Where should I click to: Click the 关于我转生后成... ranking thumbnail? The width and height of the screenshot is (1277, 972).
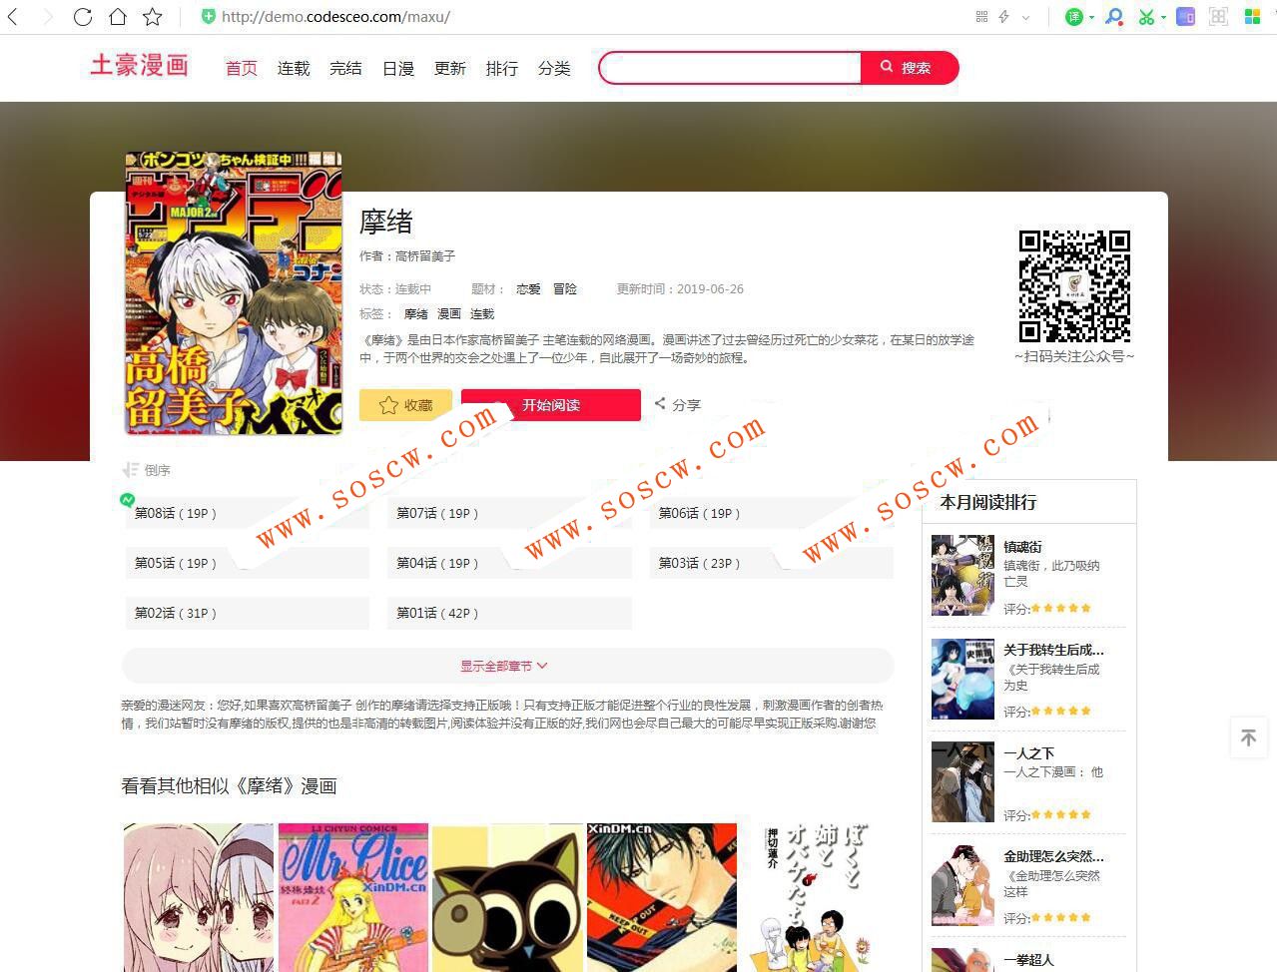tap(962, 679)
